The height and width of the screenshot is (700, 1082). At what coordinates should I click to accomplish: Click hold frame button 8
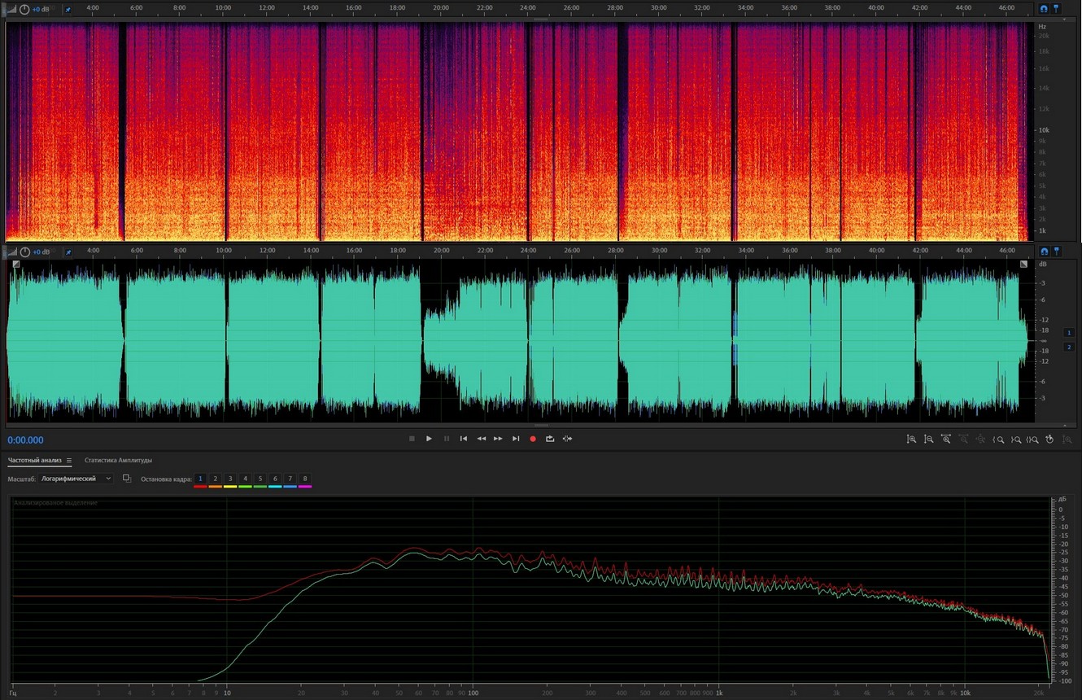click(x=305, y=479)
